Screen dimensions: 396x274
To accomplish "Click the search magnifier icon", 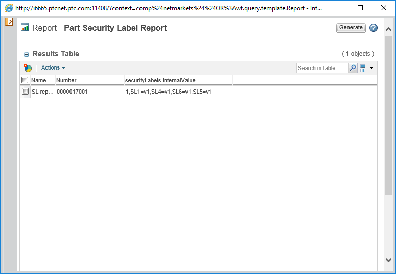I will [x=353, y=68].
